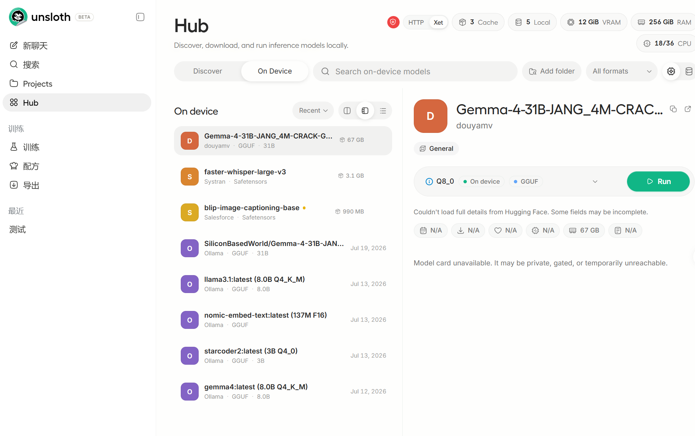Select the blip-image-captioning-base model
The image size is (695, 436).
coord(283,212)
